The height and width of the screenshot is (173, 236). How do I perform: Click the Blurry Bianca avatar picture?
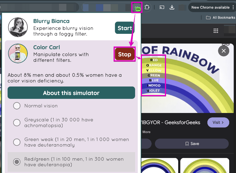(18, 27)
